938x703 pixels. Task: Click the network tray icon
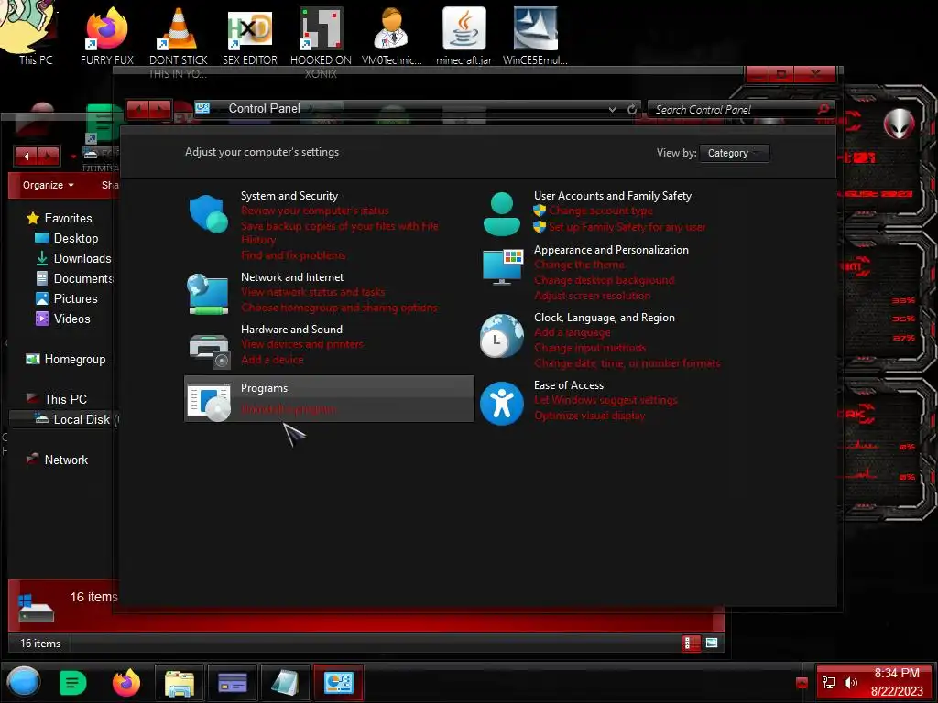tap(828, 683)
